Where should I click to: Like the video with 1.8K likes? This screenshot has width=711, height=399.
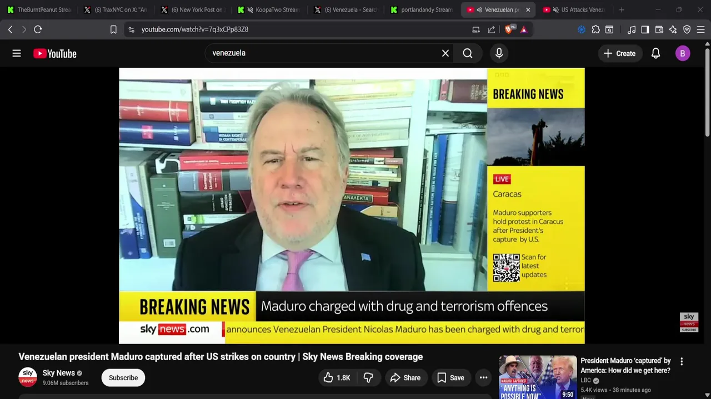coord(337,378)
